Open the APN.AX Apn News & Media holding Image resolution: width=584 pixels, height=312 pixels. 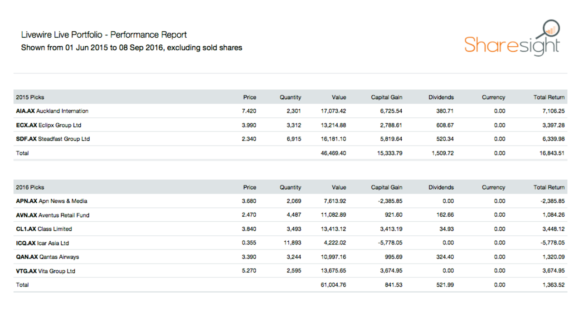[x=51, y=201]
